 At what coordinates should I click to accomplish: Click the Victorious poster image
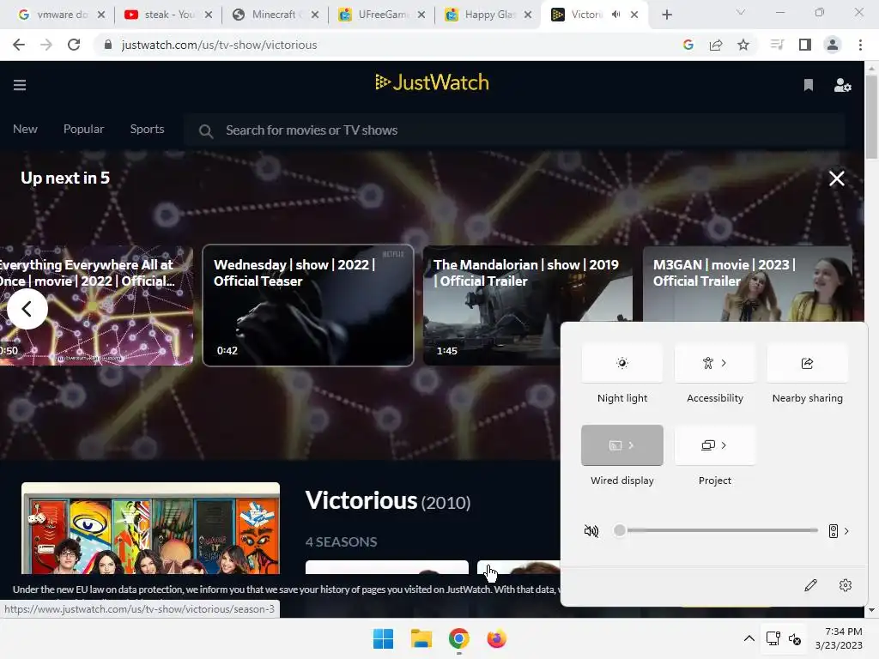[150, 528]
